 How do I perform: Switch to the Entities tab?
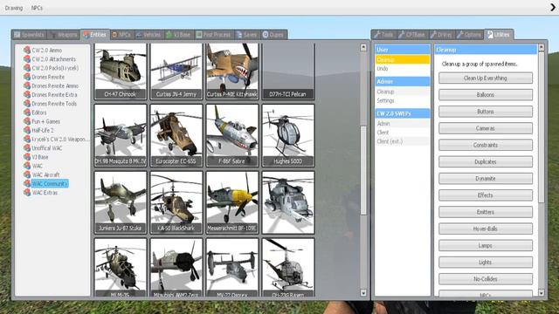(x=95, y=35)
